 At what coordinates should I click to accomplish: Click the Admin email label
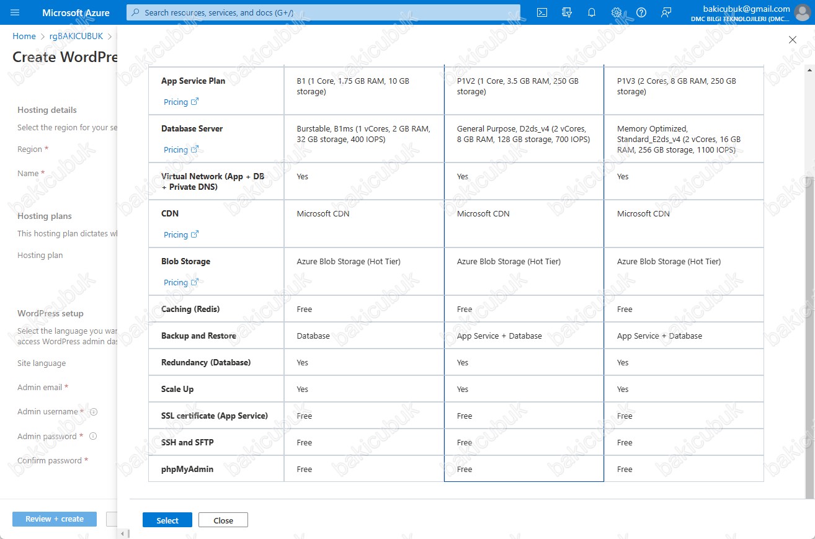[40, 388]
